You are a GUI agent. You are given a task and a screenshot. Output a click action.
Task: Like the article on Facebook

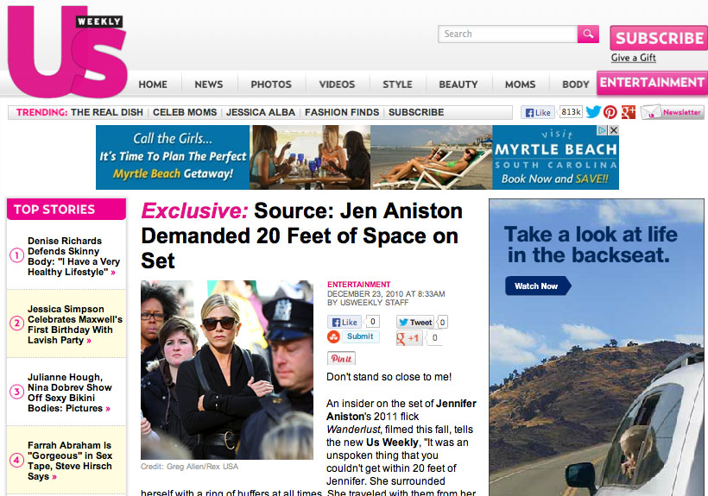[x=344, y=322]
